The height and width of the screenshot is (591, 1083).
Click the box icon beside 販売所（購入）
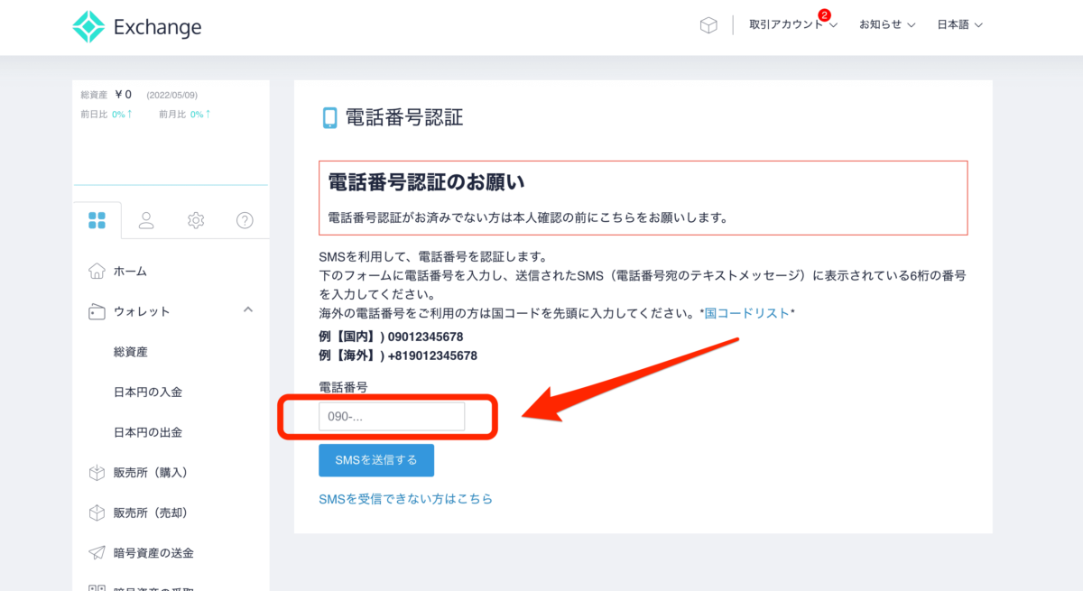pos(97,473)
